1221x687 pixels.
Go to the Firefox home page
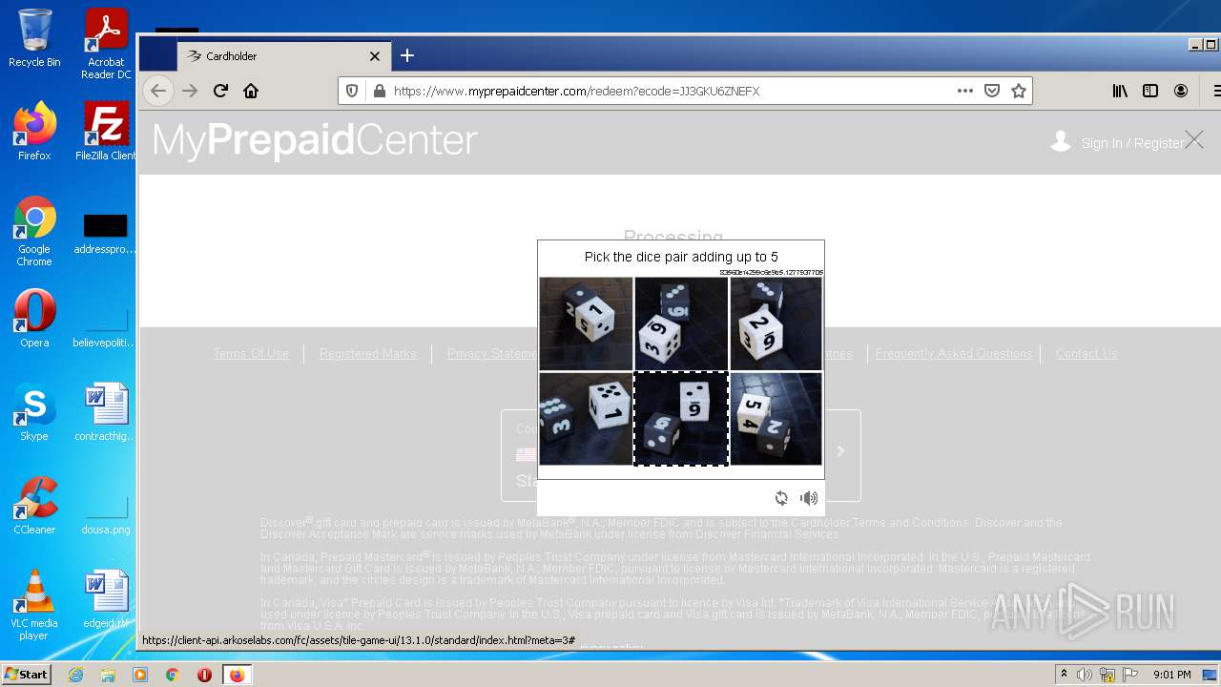point(251,91)
